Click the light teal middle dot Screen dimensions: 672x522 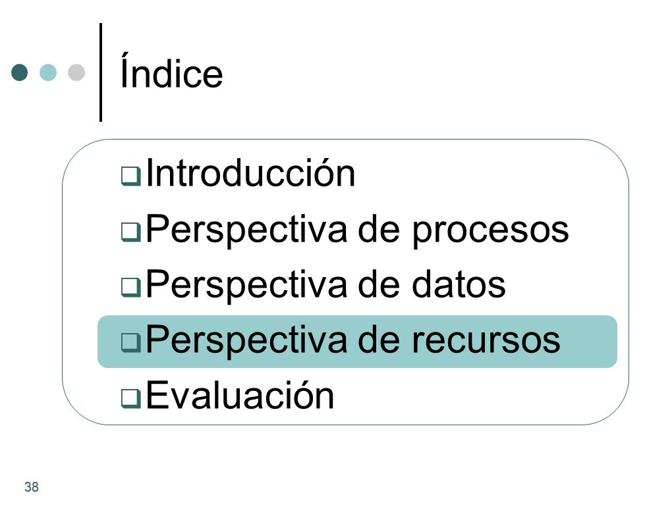[48, 72]
